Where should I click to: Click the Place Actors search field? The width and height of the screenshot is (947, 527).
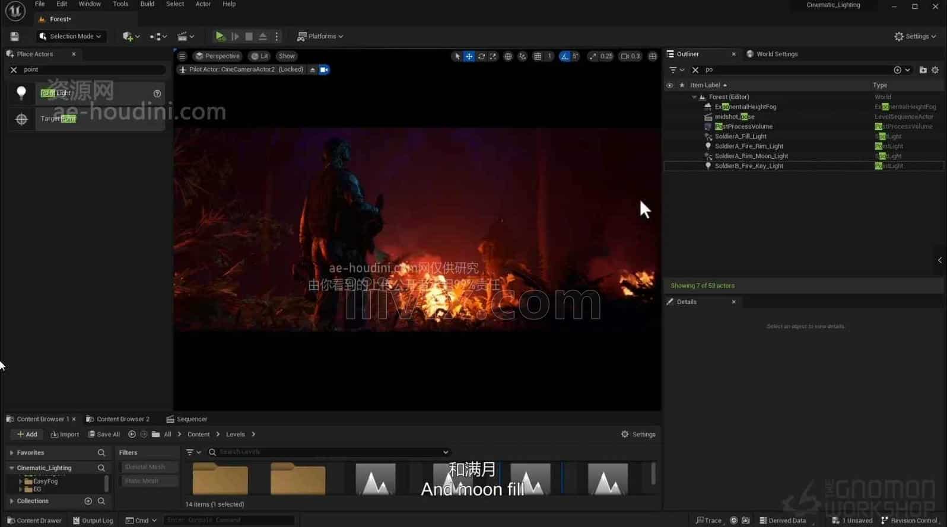pyautogui.click(x=92, y=69)
